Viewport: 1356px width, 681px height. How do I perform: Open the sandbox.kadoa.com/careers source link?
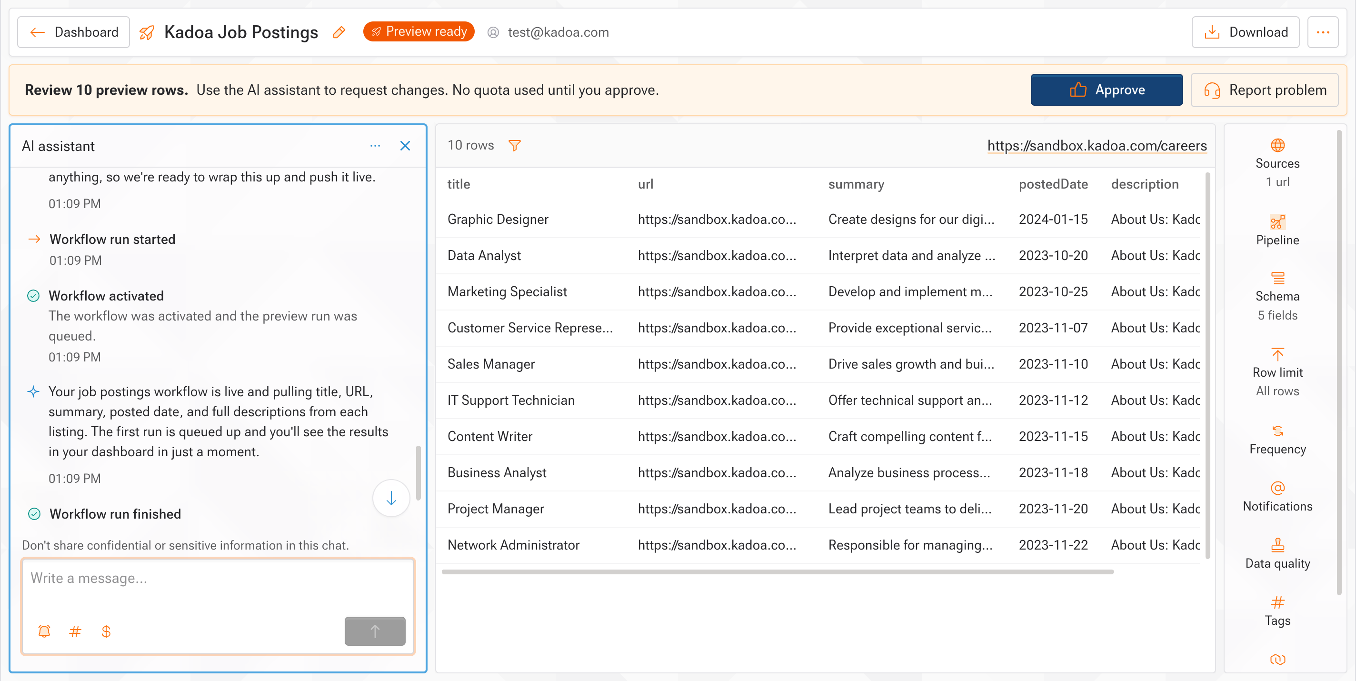click(1097, 146)
